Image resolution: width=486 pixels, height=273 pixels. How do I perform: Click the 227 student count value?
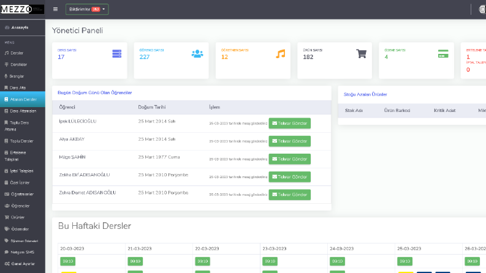click(145, 57)
